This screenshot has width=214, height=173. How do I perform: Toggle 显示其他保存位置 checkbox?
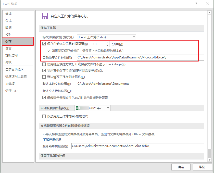(44, 71)
